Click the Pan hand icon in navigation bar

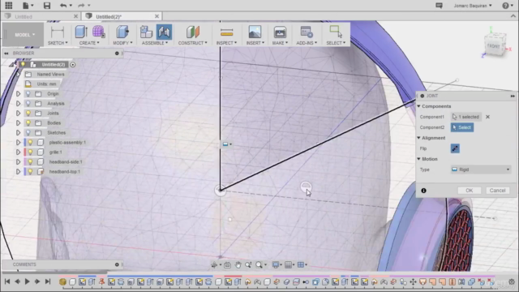[238, 264]
